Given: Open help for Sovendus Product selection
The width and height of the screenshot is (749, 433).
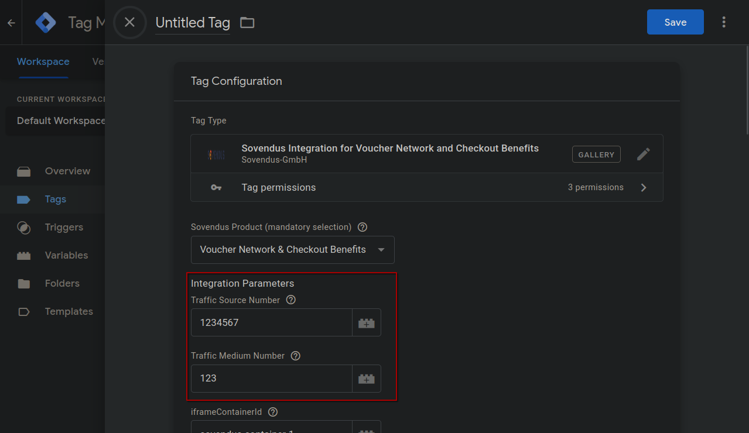Looking at the screenshot, I should point(362,227).
